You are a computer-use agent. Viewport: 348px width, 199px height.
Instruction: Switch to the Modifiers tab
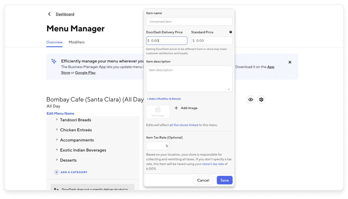[x=77, y=42]
